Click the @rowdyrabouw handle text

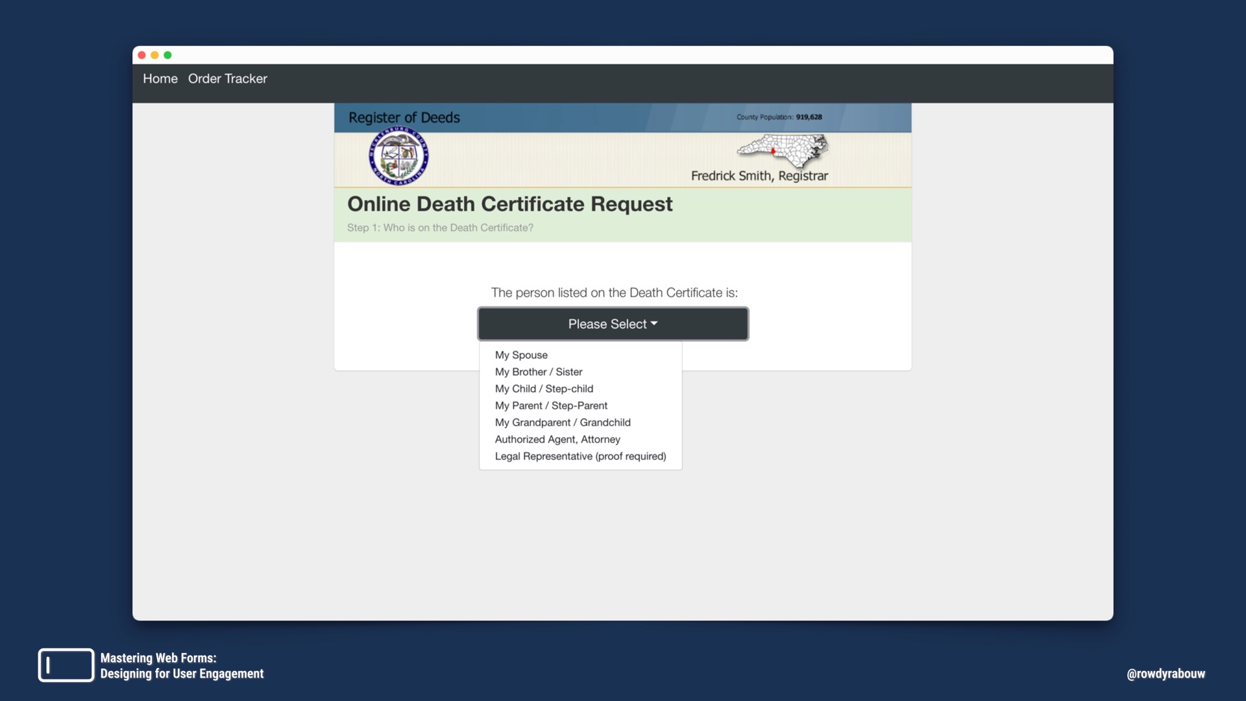[x=1166, y=674]
